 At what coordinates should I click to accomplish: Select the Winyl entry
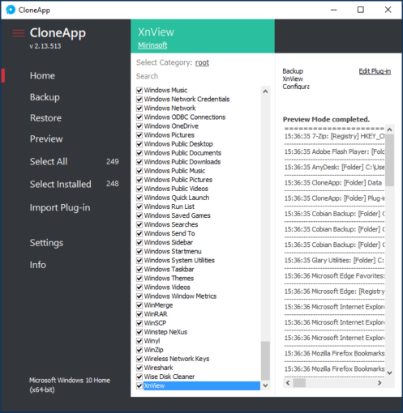click(152, 341)
